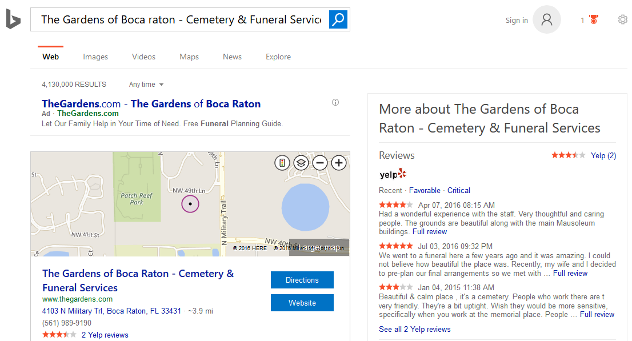632x341 pixels.
Task: Click the Website button
Action: pyautogui.click(x=302, y=303)
